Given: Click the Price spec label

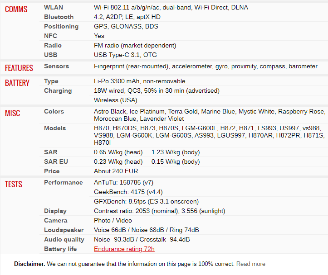Looking at the screenshot, I should pos(52,171).
